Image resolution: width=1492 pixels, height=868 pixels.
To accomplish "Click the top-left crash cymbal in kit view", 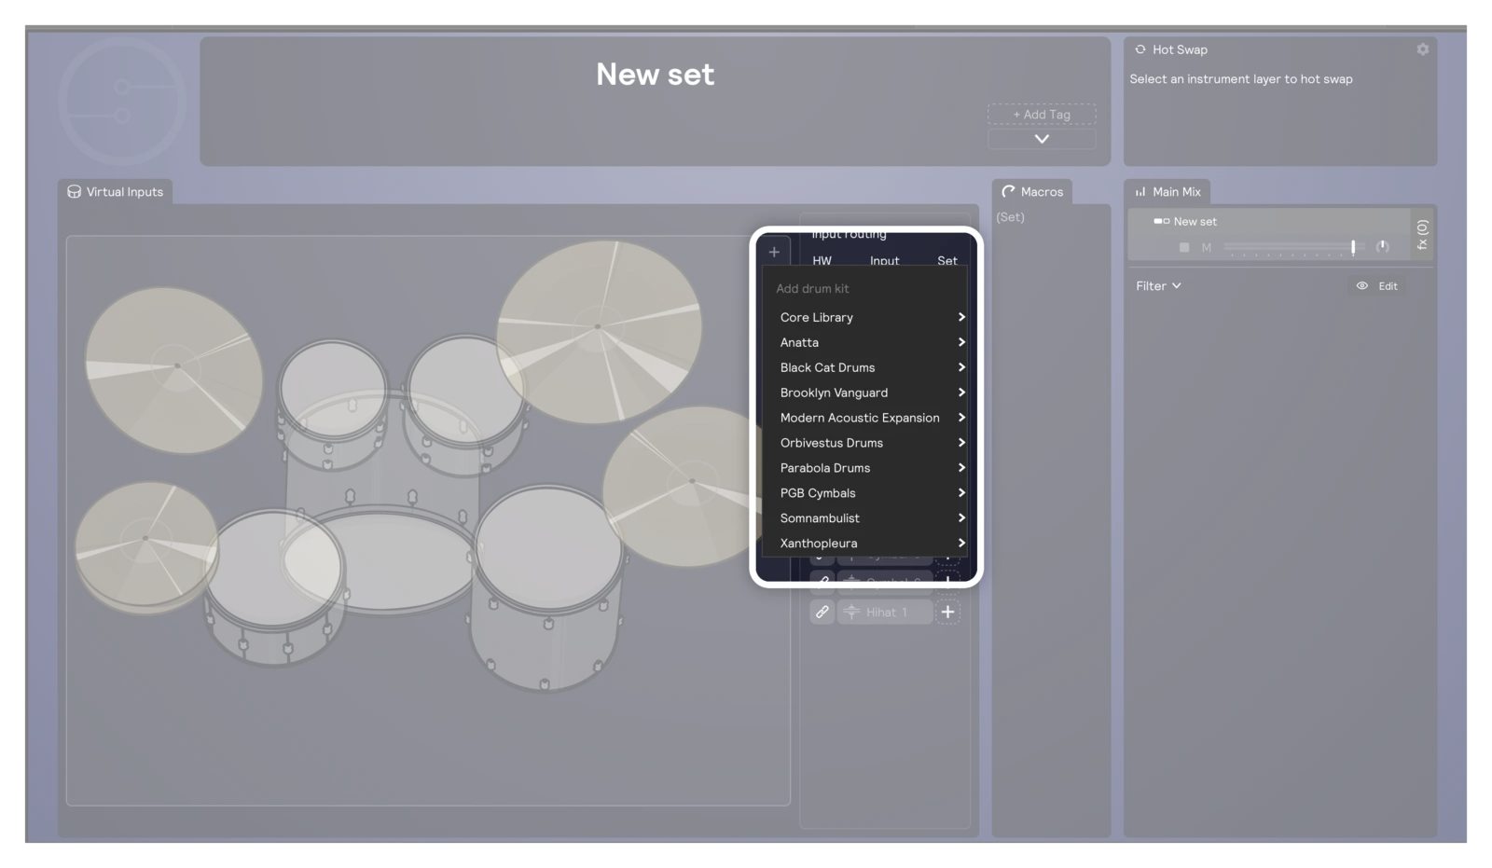I will point(174,370).
